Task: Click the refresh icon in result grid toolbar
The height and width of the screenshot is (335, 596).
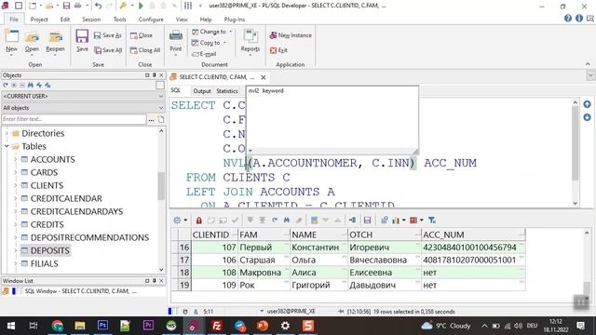Action: click(x=275, y=221)
